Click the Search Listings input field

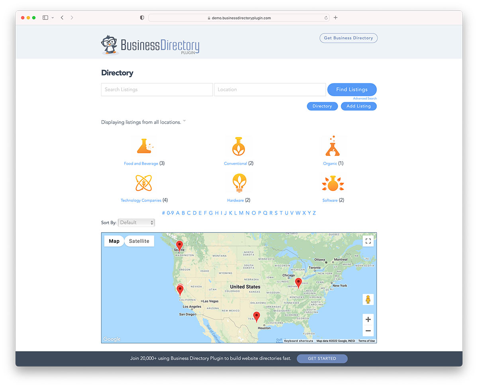pyautogui.click(x=157, y=90)
